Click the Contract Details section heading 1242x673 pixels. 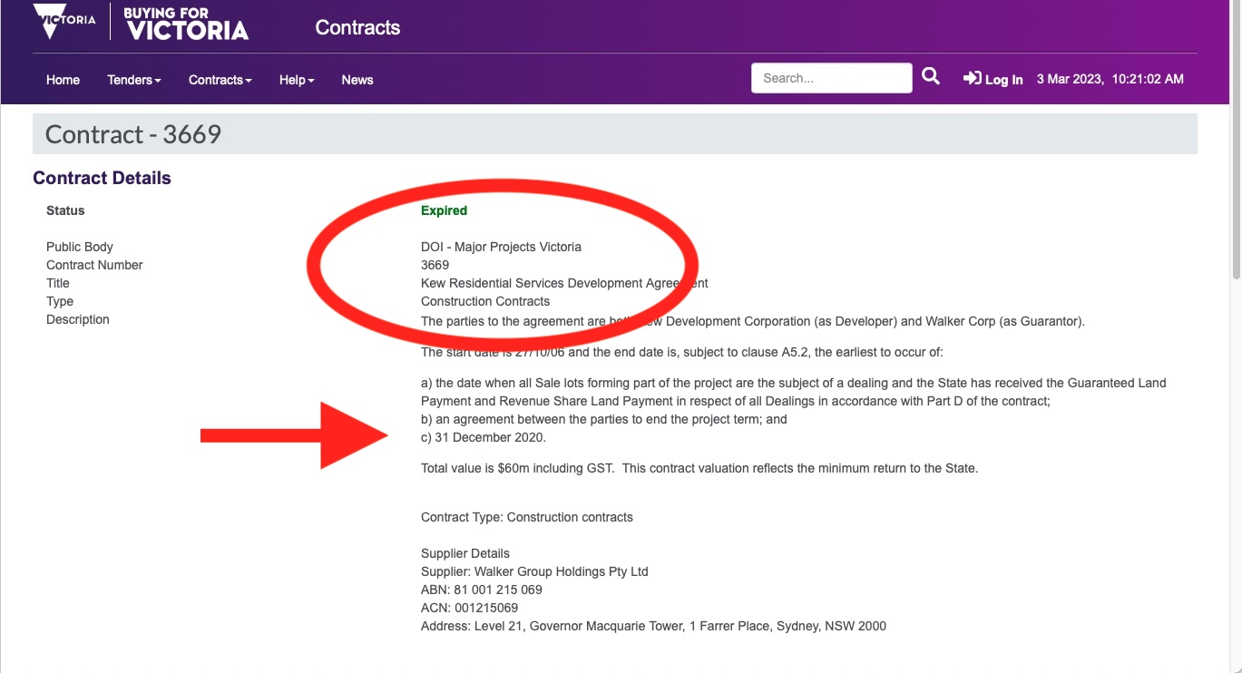tap(102, 178)
